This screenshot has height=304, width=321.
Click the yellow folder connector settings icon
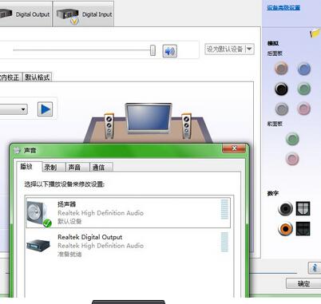pos(315,34)
